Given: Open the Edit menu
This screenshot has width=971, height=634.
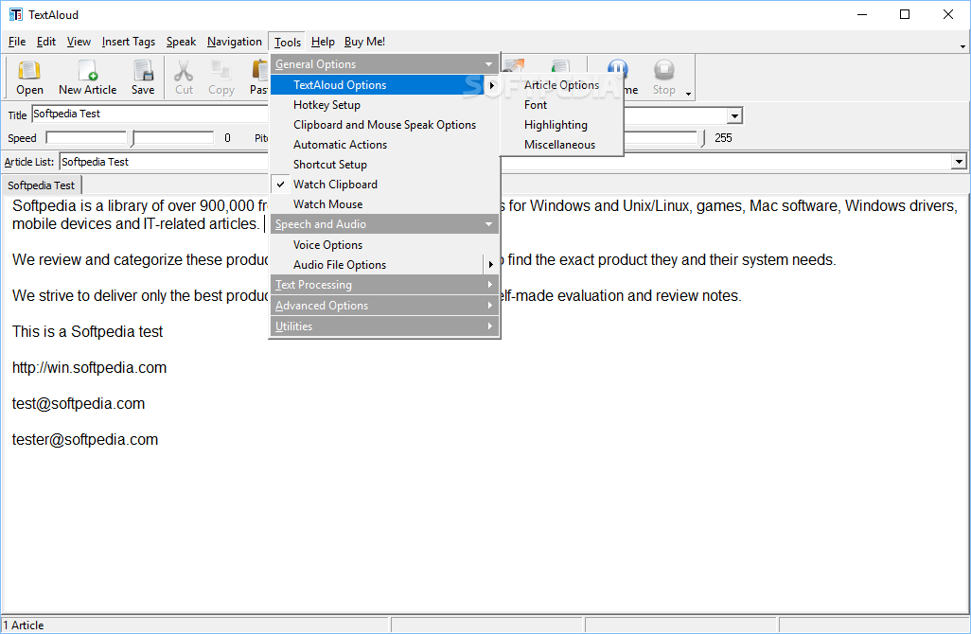Looking at the screenshot, I should click(45, 42).
